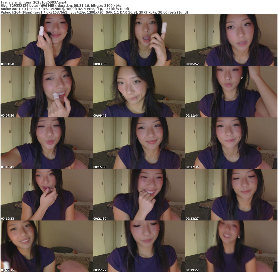This screenshot has width=278, height=272.
Task: Select the thumbnail stamped 00:03:55
Action: click(x=139, y=40)
